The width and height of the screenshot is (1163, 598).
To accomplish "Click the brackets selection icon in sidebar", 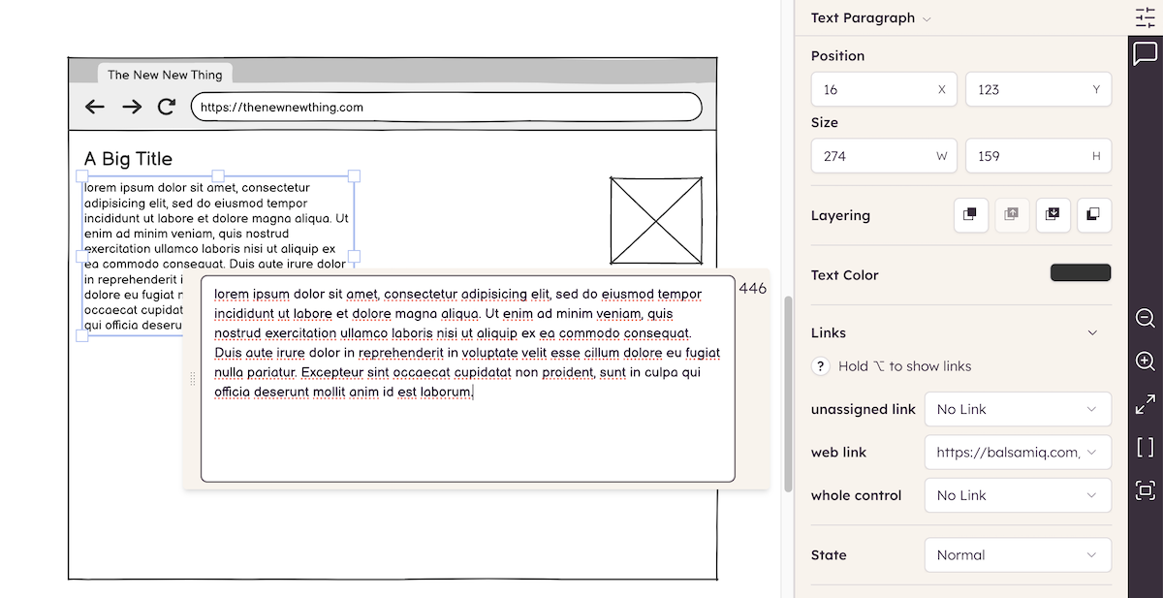I will [x=1145, y=449].
